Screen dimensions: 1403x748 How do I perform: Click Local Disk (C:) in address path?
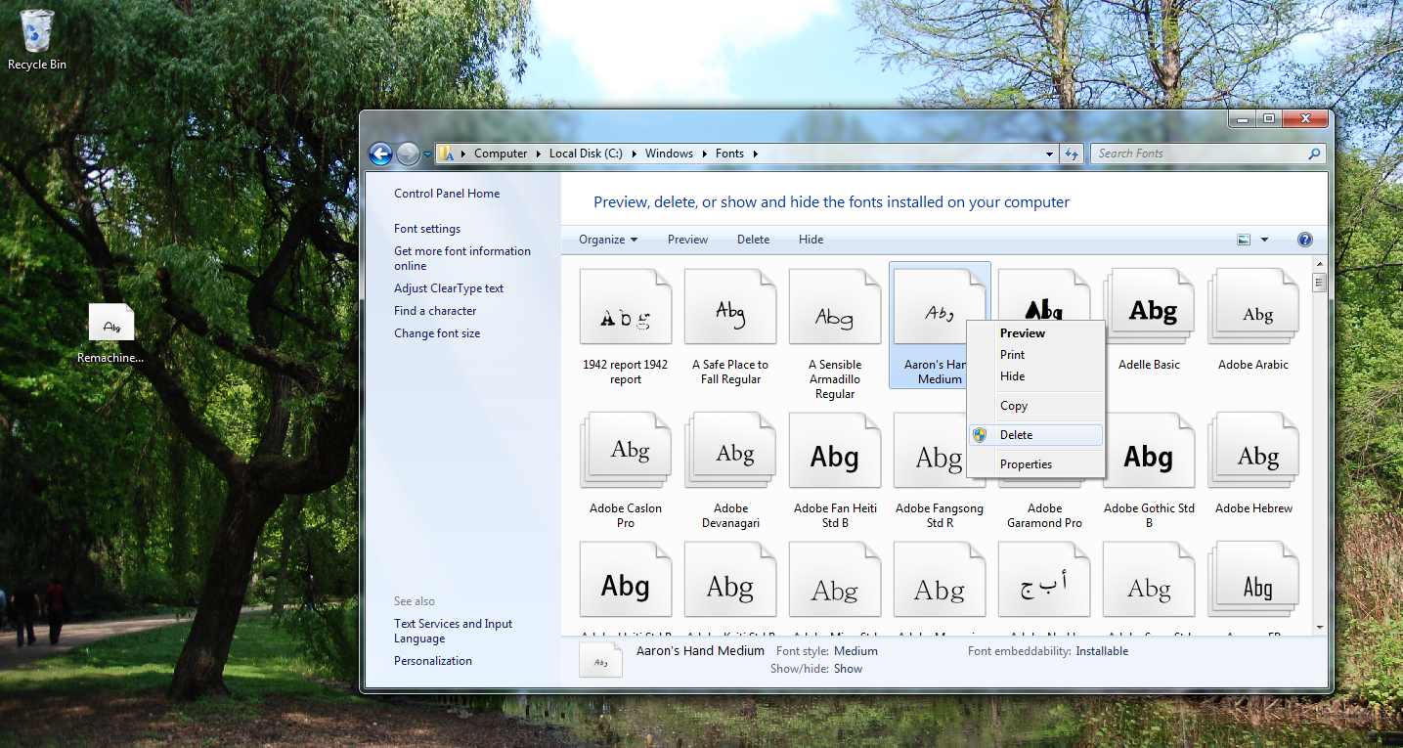click(x=586, y=154)
